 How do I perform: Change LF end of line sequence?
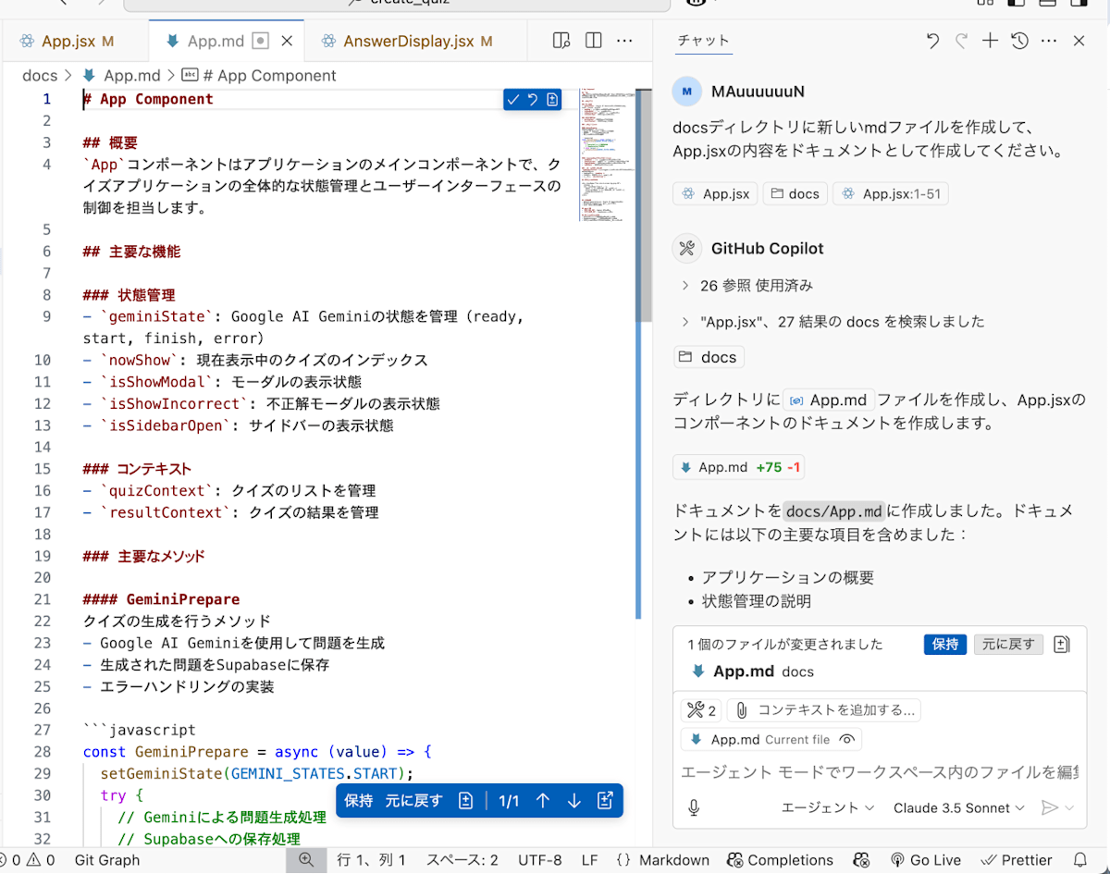589,860
